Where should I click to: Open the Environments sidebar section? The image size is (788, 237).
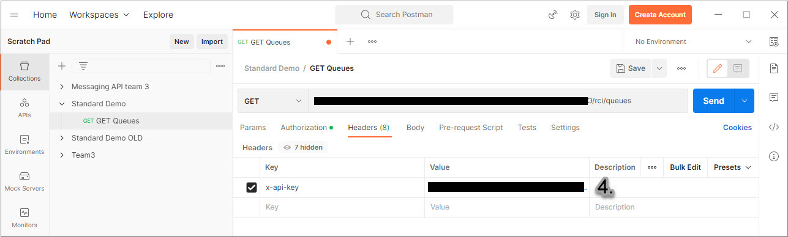tap(24, 145)
